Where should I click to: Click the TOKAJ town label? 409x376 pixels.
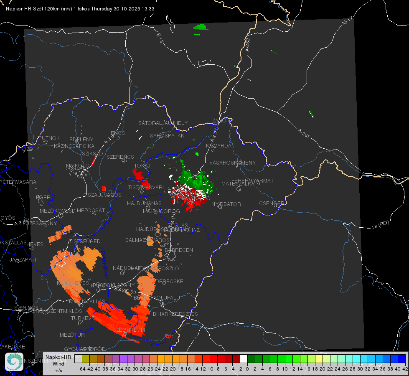[142, 166]
